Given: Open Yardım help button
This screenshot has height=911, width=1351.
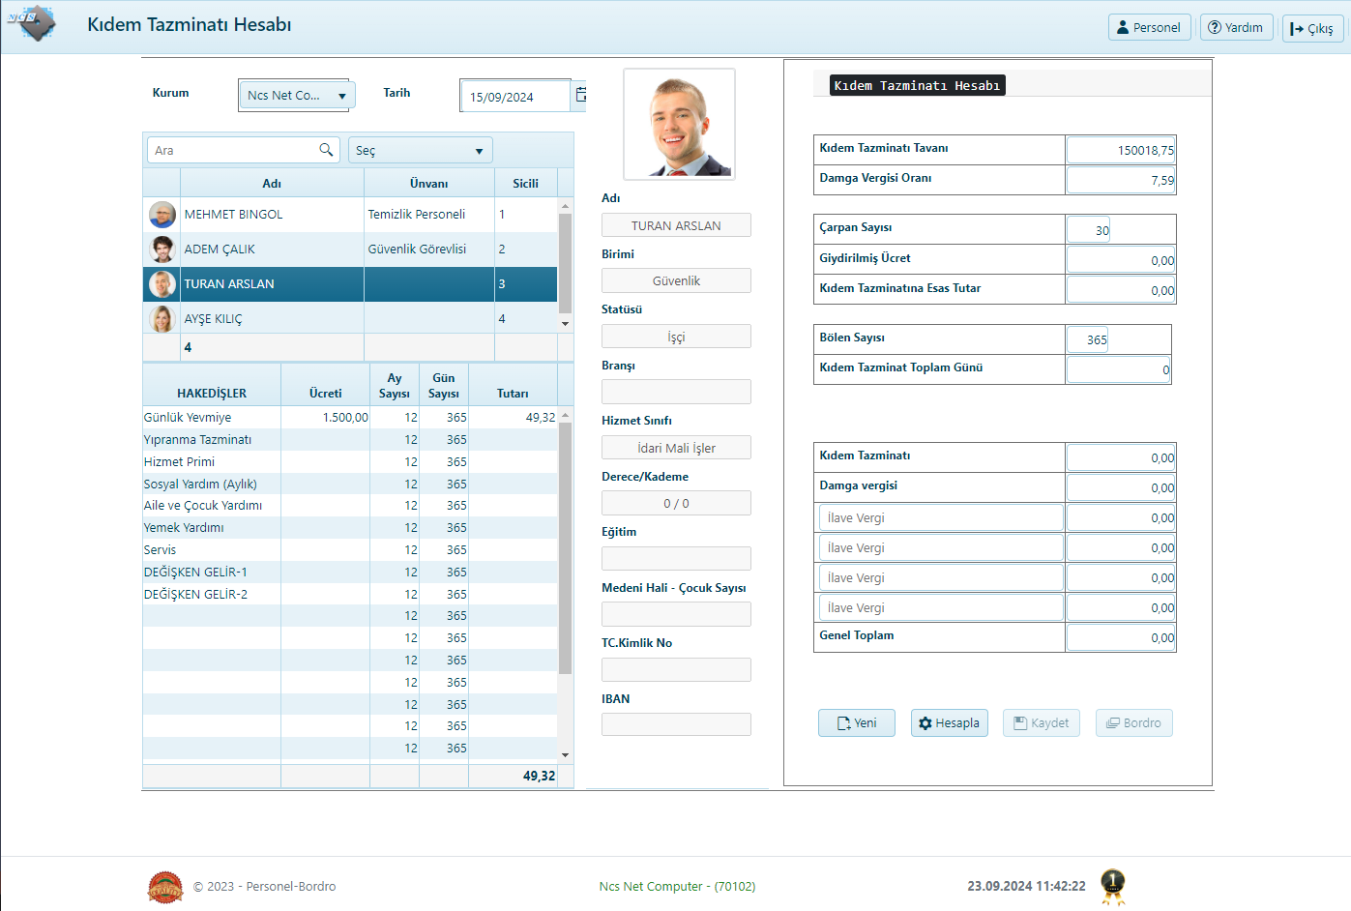Looking at the screenshot, I should pos(1236,27).
